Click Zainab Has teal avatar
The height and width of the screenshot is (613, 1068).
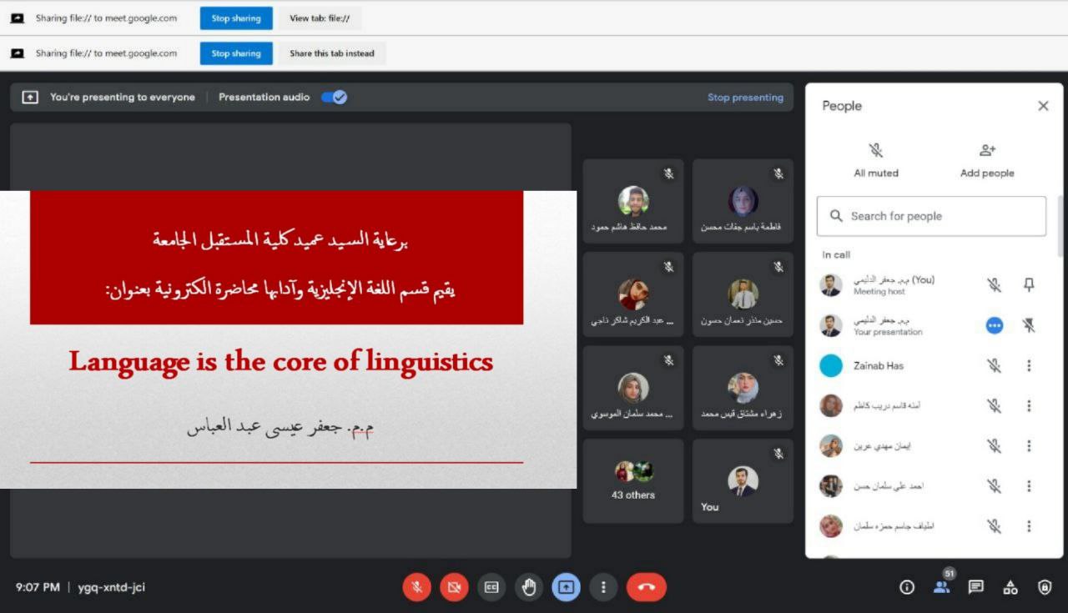point(831,365)
